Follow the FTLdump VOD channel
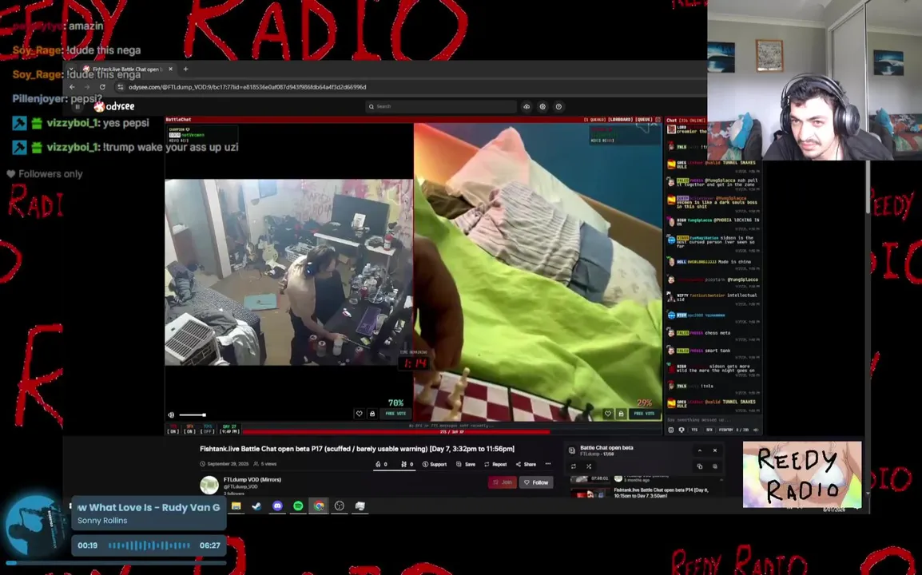The image size is (922, 575). 536,482
